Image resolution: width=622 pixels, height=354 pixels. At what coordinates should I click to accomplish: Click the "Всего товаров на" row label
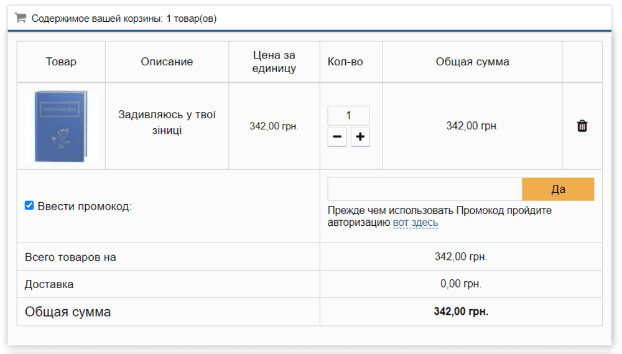point(70,257)
